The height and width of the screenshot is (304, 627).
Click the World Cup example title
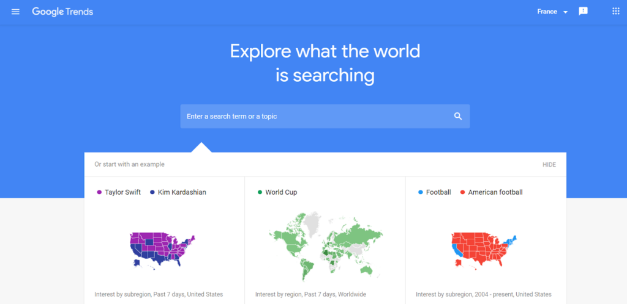pyautogui.click(x=281, y=192)
